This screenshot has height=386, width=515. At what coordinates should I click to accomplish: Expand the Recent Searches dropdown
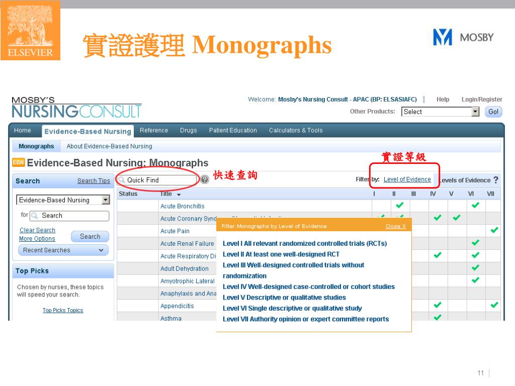click(63, 250)
